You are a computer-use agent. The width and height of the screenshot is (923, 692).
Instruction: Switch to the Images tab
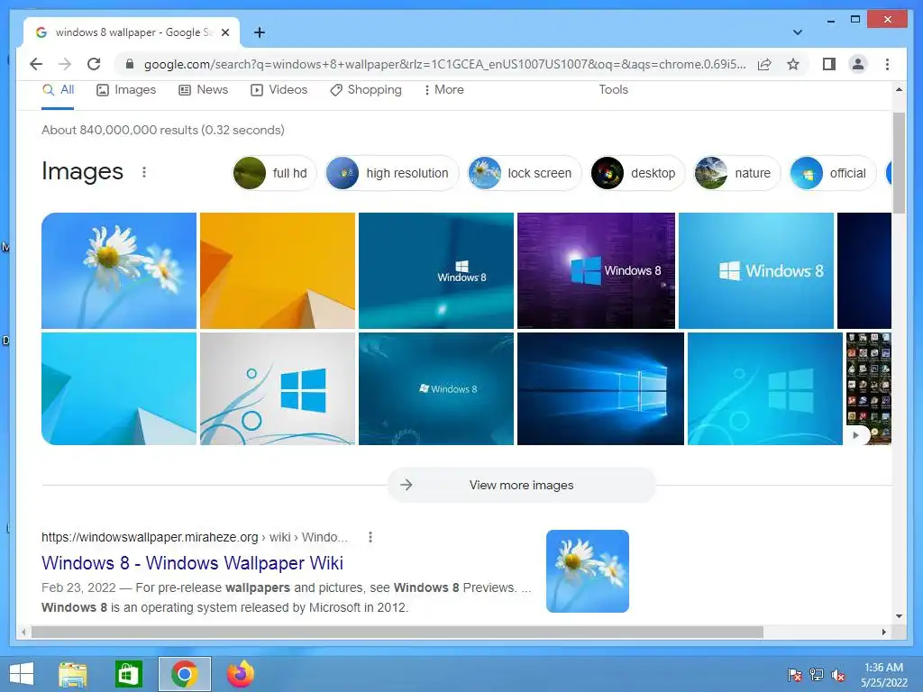pos(126,90)
